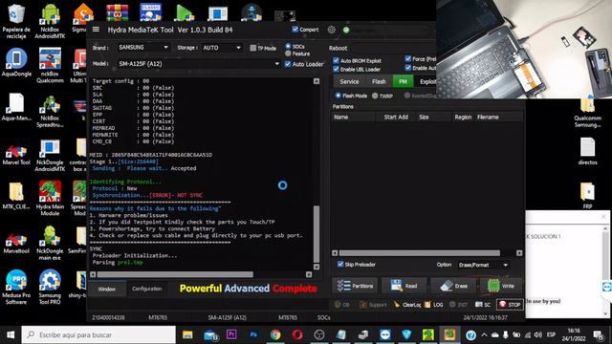Screen dimensions: 612x344
Task: Open the Hydra tool hamburger menu
Action: 96,30
